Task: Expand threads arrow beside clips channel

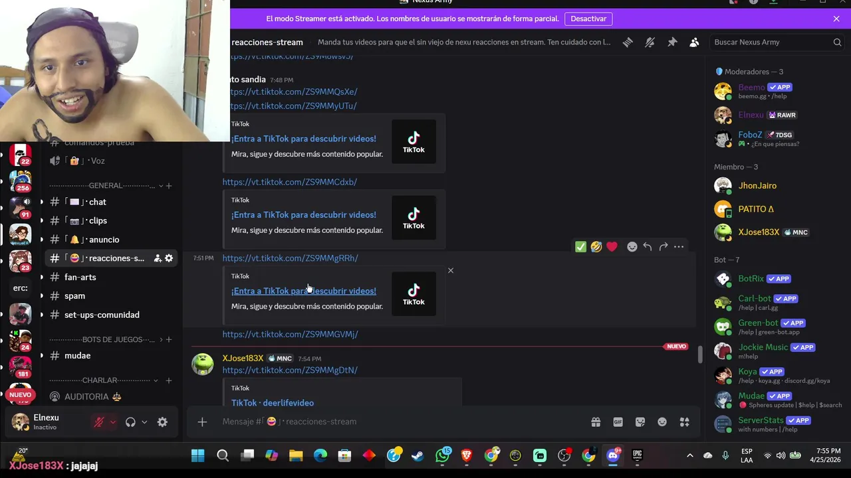Action: coord(42,220)
